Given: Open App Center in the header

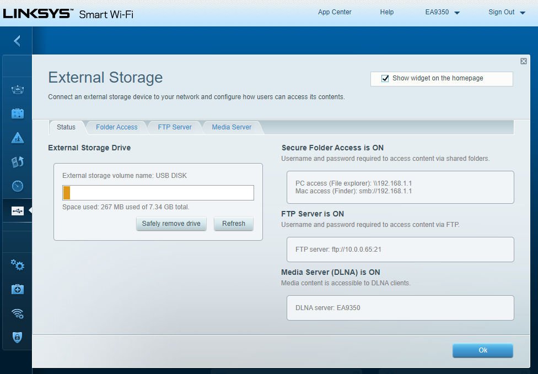Looking at the screenshot, I should point(335,12).
